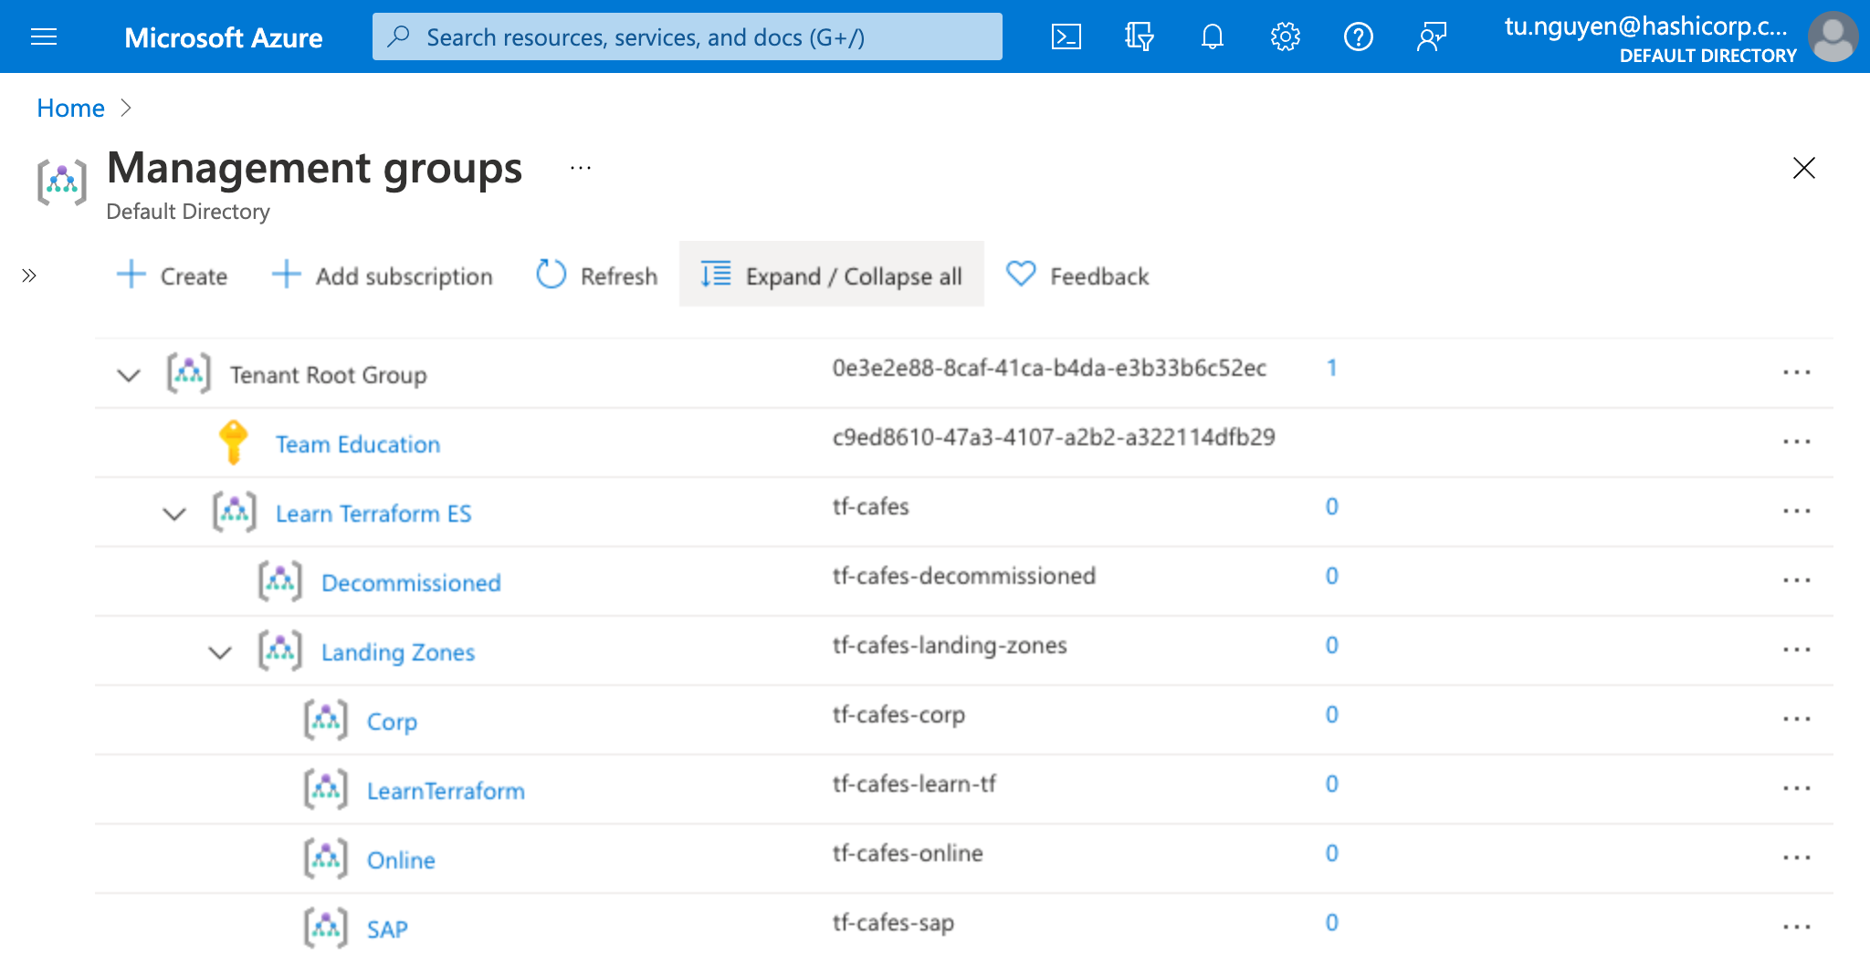
Task: Collapse the Tenant Root Group
Action: 128,374
